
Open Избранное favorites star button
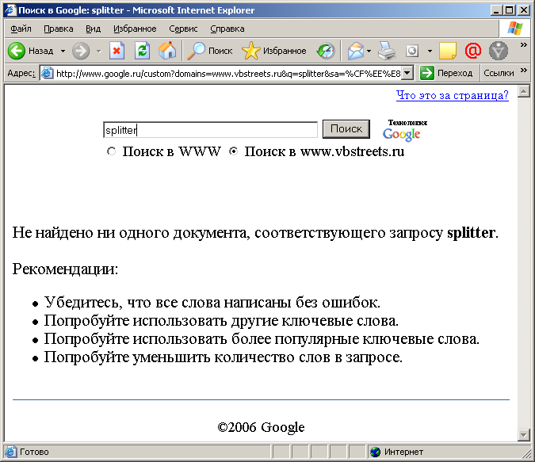coord(273,51)
